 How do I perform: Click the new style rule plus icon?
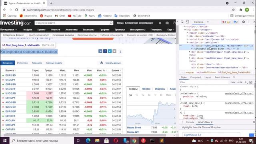tap(246, 82)
